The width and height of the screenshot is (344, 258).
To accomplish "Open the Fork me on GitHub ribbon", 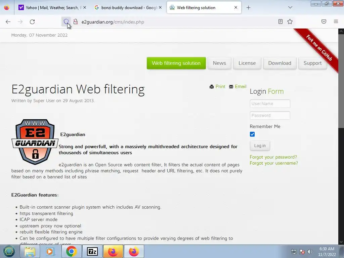I will click(x=319, y=48).
